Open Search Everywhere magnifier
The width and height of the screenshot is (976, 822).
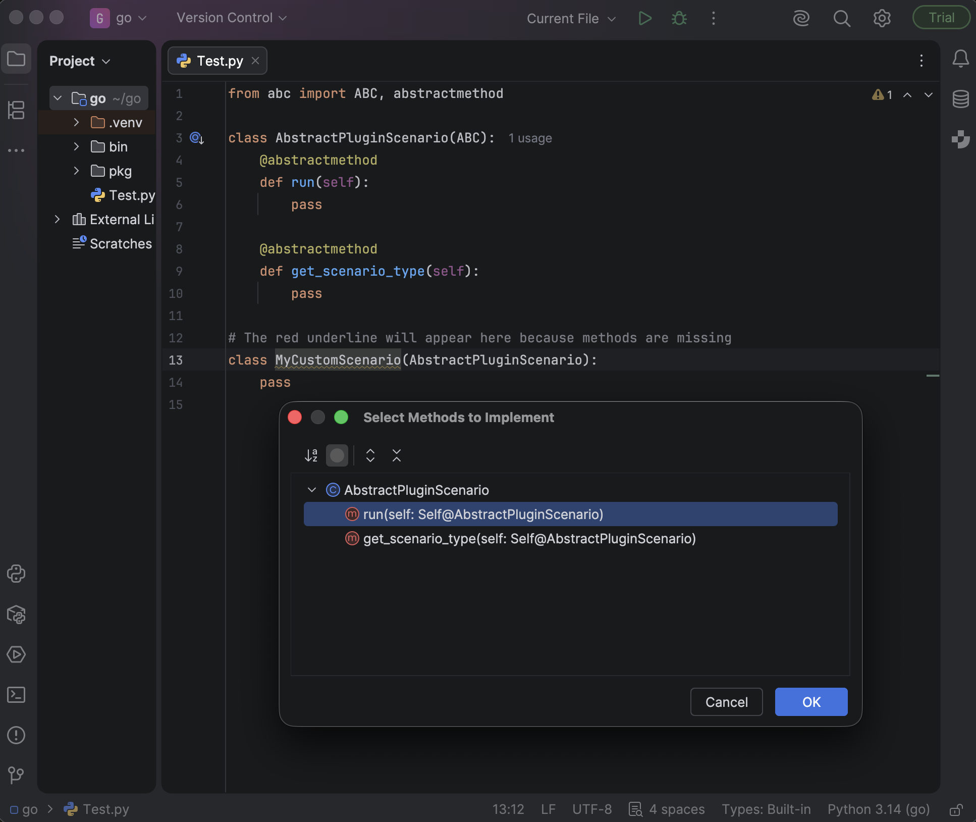pos(841,19)
